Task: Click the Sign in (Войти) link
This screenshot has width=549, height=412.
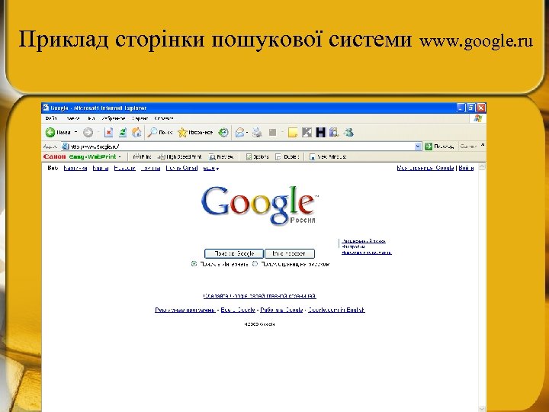Action: [466, 168]
